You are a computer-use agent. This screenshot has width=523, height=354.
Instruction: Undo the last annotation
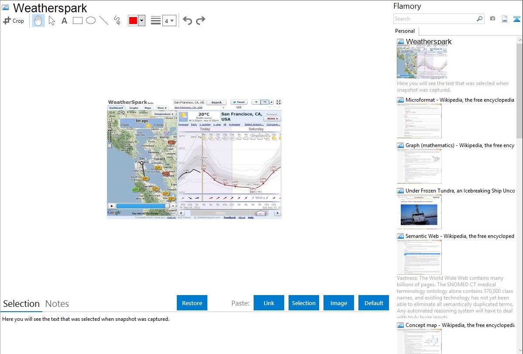coord(187,21)
